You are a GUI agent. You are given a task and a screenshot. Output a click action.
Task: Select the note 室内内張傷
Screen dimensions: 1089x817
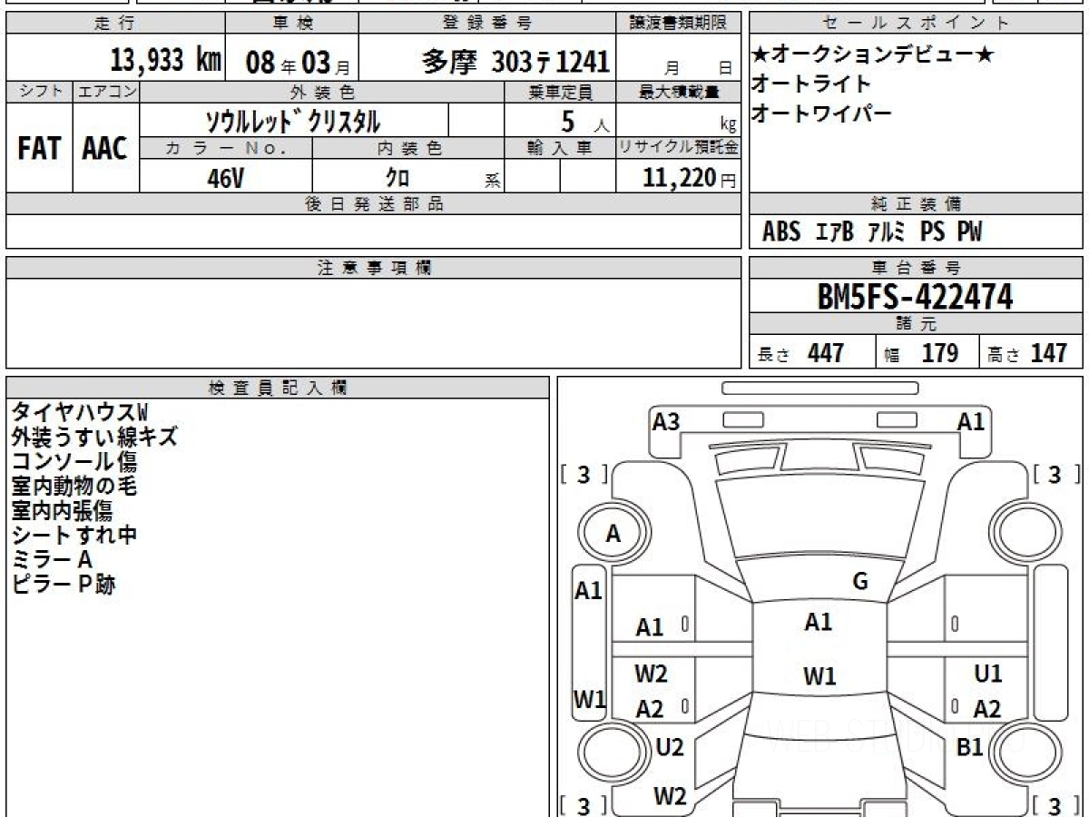pos(63,510)
